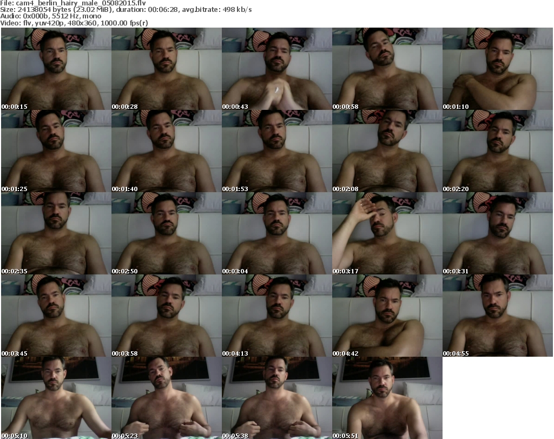Viewport: 554px width, 439px height.
Task: Open the frame at 00:01:25
Action: coord(56,151)
